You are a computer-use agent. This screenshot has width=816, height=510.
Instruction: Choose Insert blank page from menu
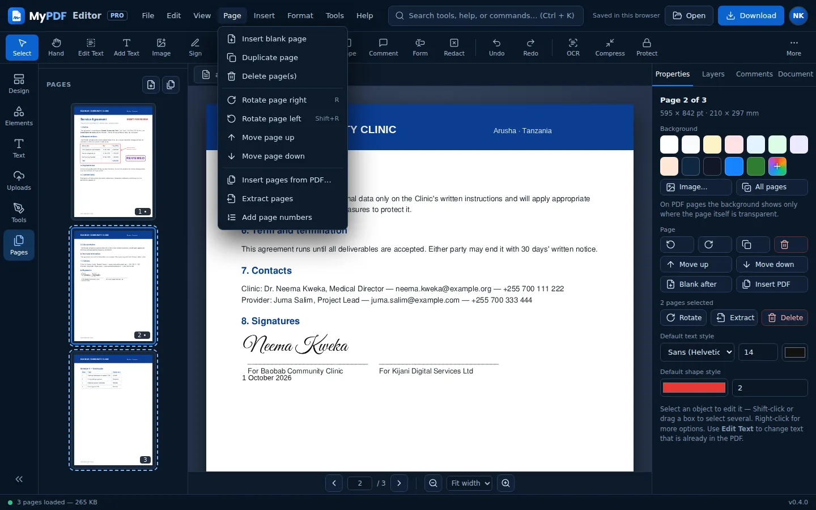coord(283,39)
